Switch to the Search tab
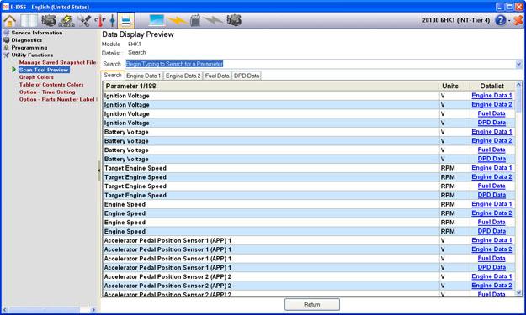 tap(113, 75)
